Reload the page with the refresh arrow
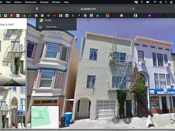The width and height of the screenshot is (175, 131). tap(133, 9)
